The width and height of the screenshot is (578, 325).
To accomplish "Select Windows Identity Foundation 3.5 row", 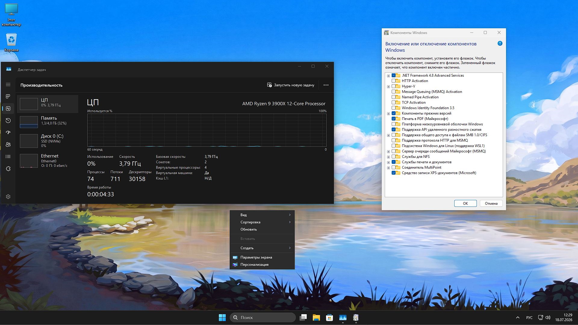I will click(x=428, y=108).
